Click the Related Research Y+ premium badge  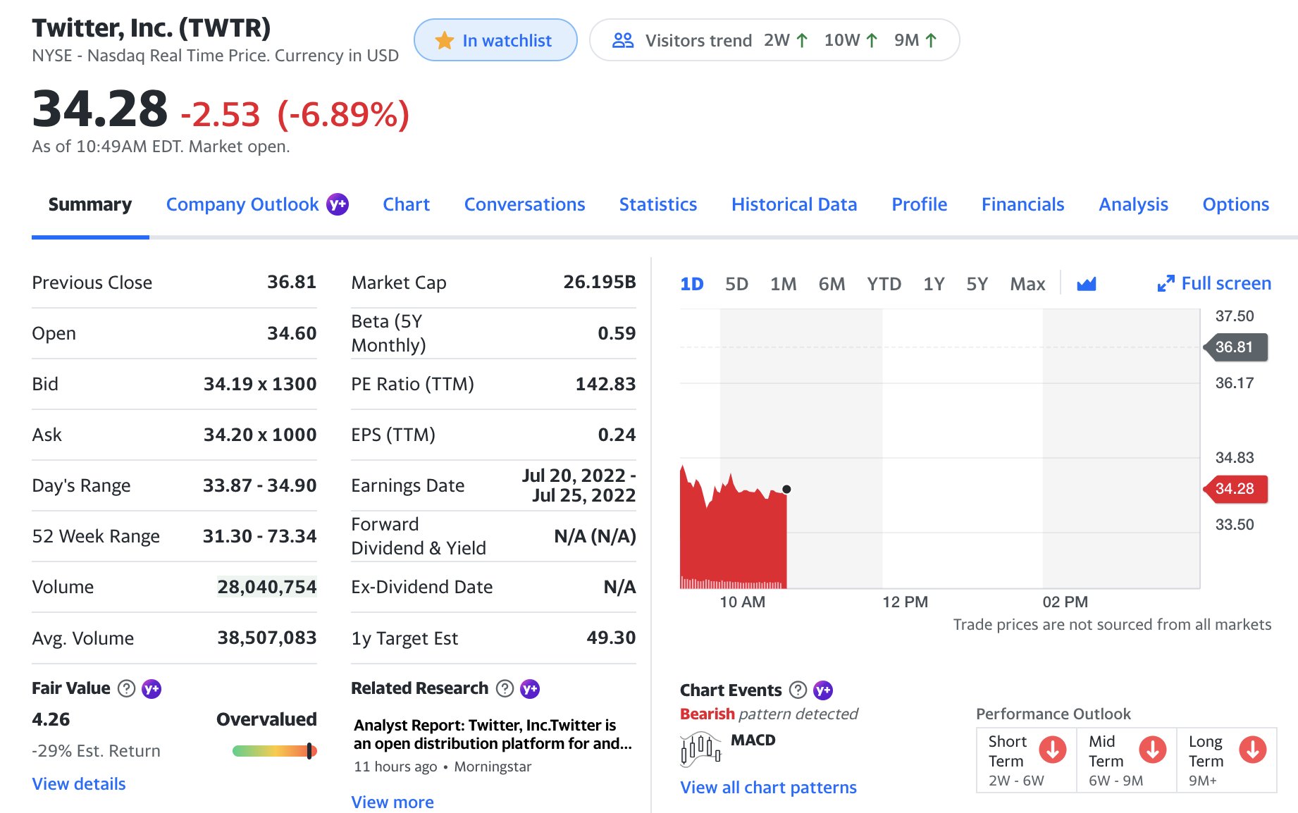point(530,688)
